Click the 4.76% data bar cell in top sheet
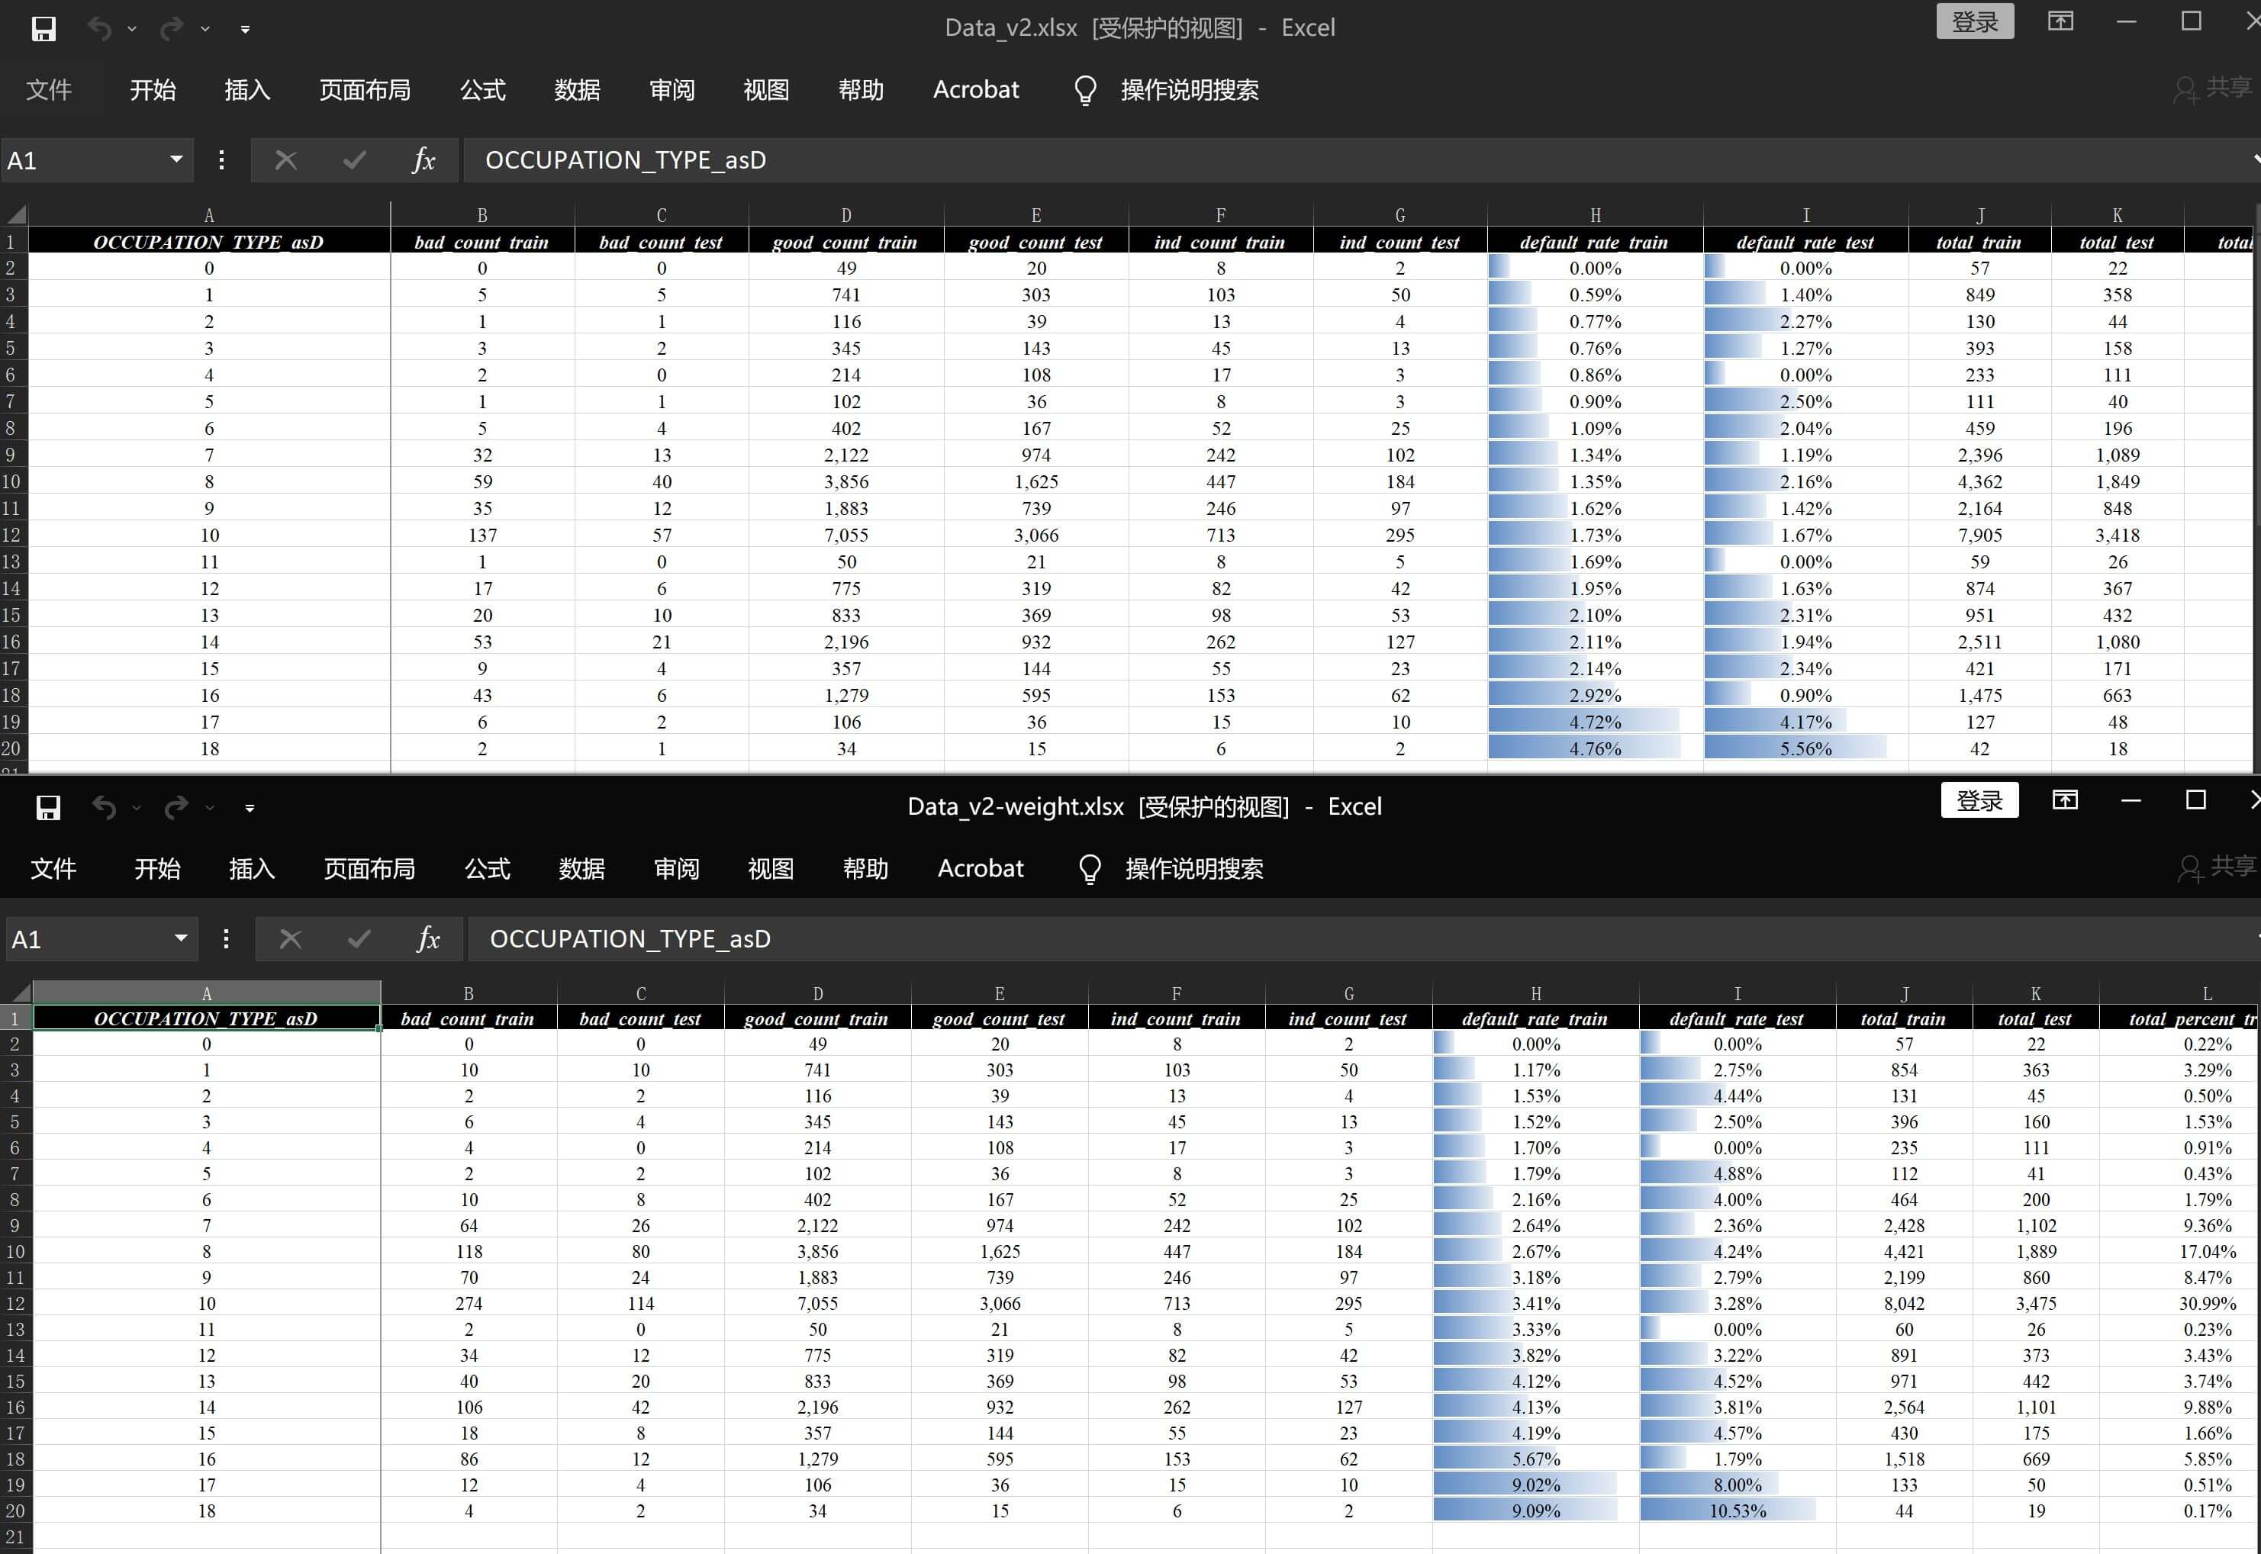Image resolution: width=2261 pixels, height=1554 pixels. point(1594,748)
